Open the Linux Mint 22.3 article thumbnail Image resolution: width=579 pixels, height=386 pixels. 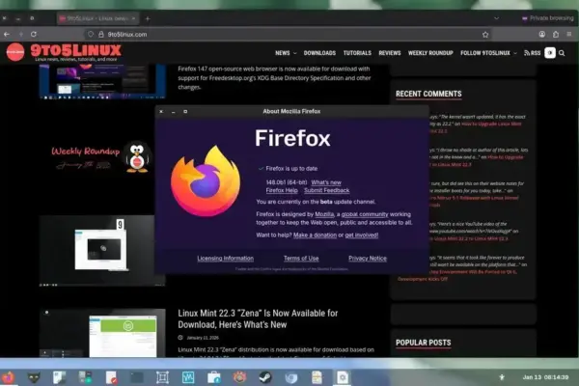click(102, 333)
